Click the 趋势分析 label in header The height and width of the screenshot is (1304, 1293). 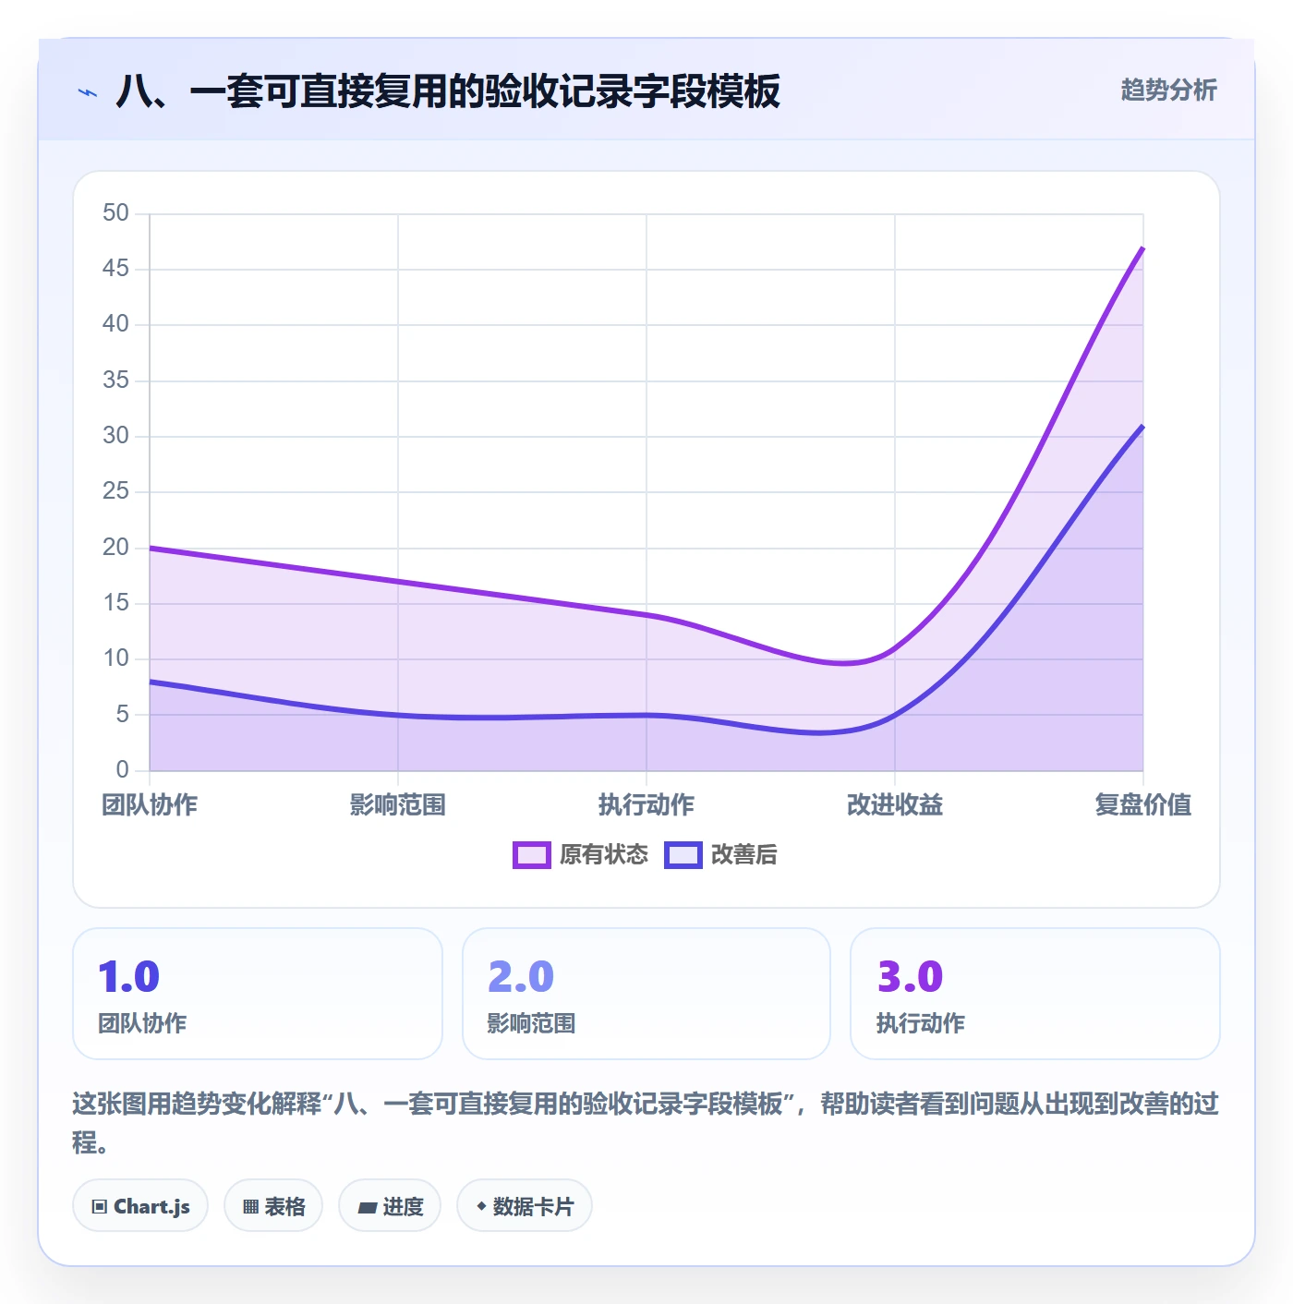coord(1168,90)
